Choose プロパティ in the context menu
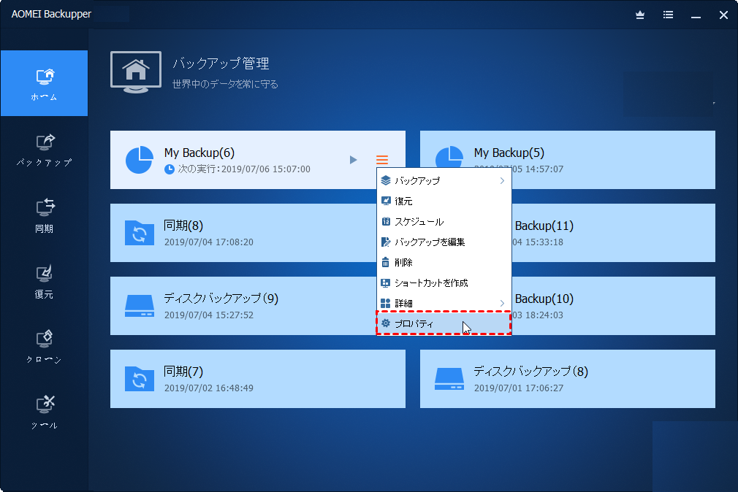Image resolution: width=738 pixels, height=492 pixels. tap(444, 323)
